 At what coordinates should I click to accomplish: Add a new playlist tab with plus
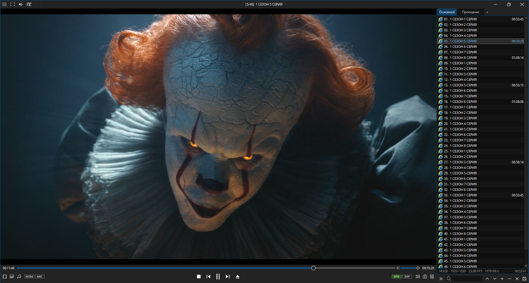487,12
